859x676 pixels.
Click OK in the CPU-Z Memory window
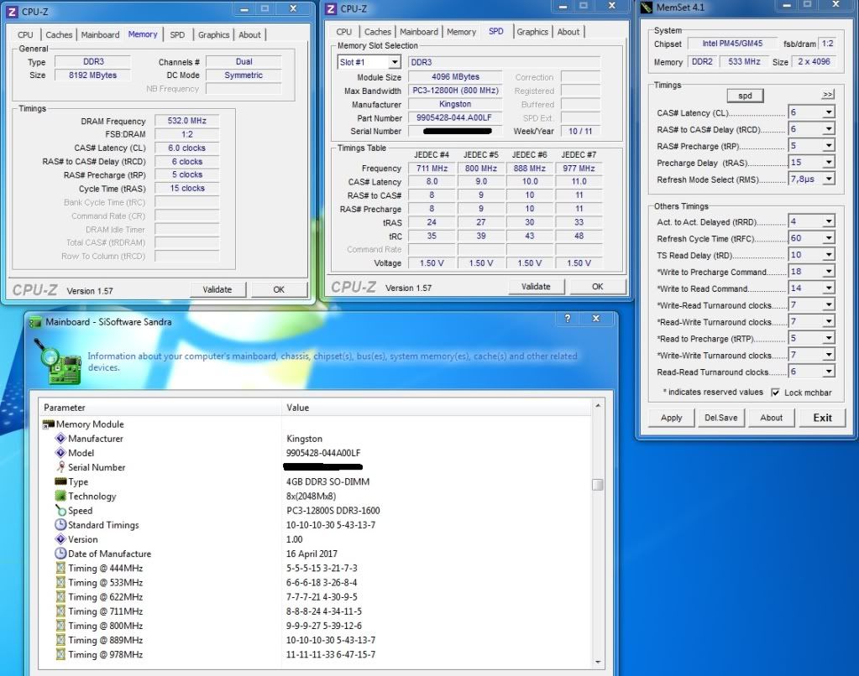279,289
